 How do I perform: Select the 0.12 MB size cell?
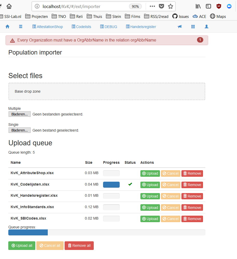click(92, 207)
